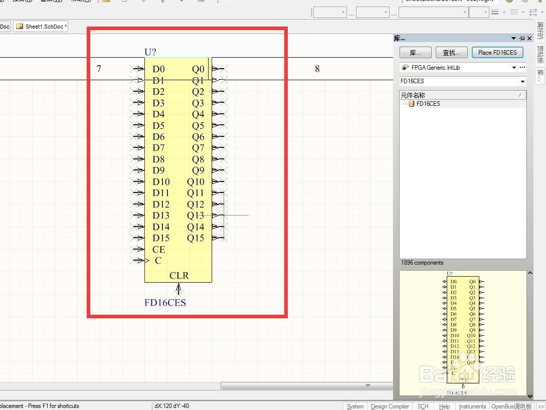This screenshot has height=410, width=546.
Task: Expand the FD16CES filter dropdown arrow
Action: click(x=522, y=81)
